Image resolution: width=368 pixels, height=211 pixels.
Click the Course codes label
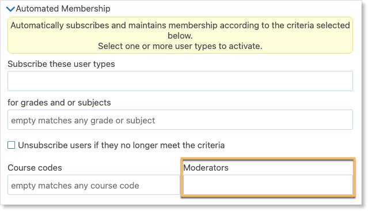(x=35, y=168)
